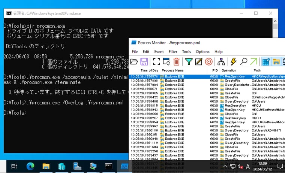Click the cmd window scrollbar thumb
285x173 pixels.
pyautogui.click(x=275, y=27)
